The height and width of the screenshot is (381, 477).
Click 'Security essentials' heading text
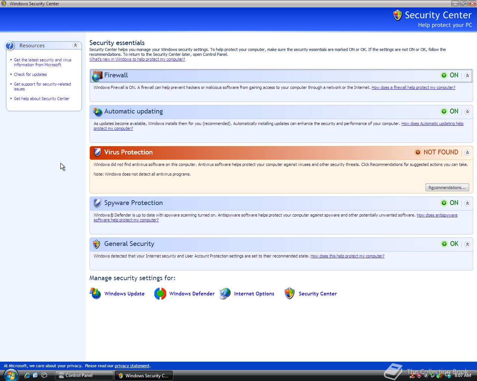point(117,43)
